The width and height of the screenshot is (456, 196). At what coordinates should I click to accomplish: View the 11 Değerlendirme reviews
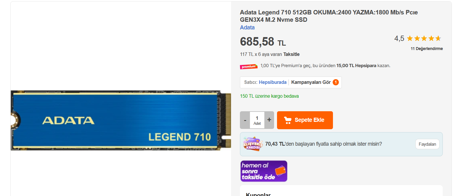(x=427, y=49)
